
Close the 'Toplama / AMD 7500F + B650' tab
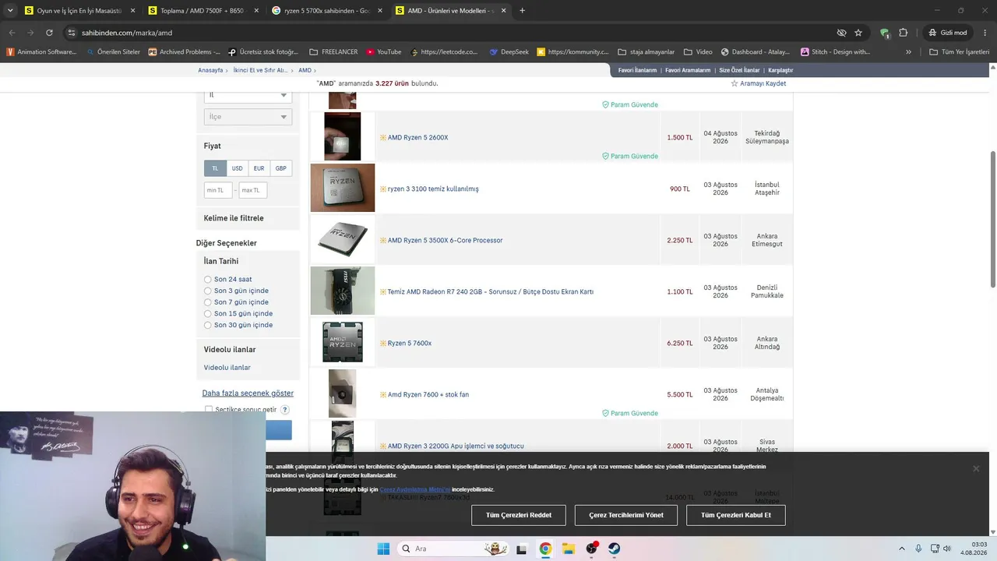[256, 11]
